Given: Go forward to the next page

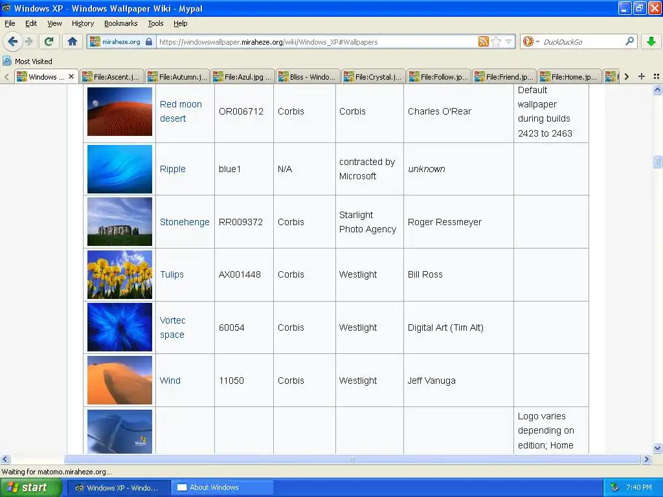Looking at the screenshot, I should (28, 41).
